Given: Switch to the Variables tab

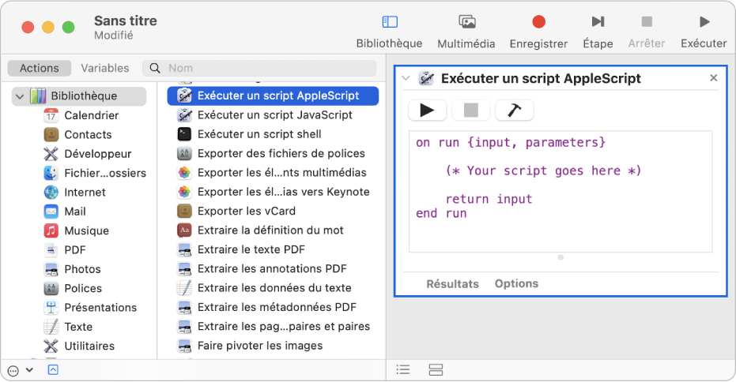Looking at the screenshot, I should point(105,69).
